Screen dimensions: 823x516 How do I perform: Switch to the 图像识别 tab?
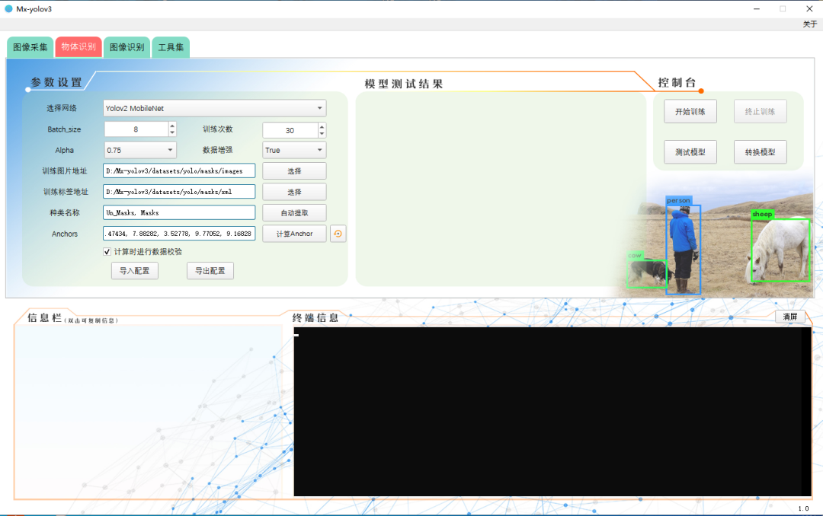click(127, 47)
